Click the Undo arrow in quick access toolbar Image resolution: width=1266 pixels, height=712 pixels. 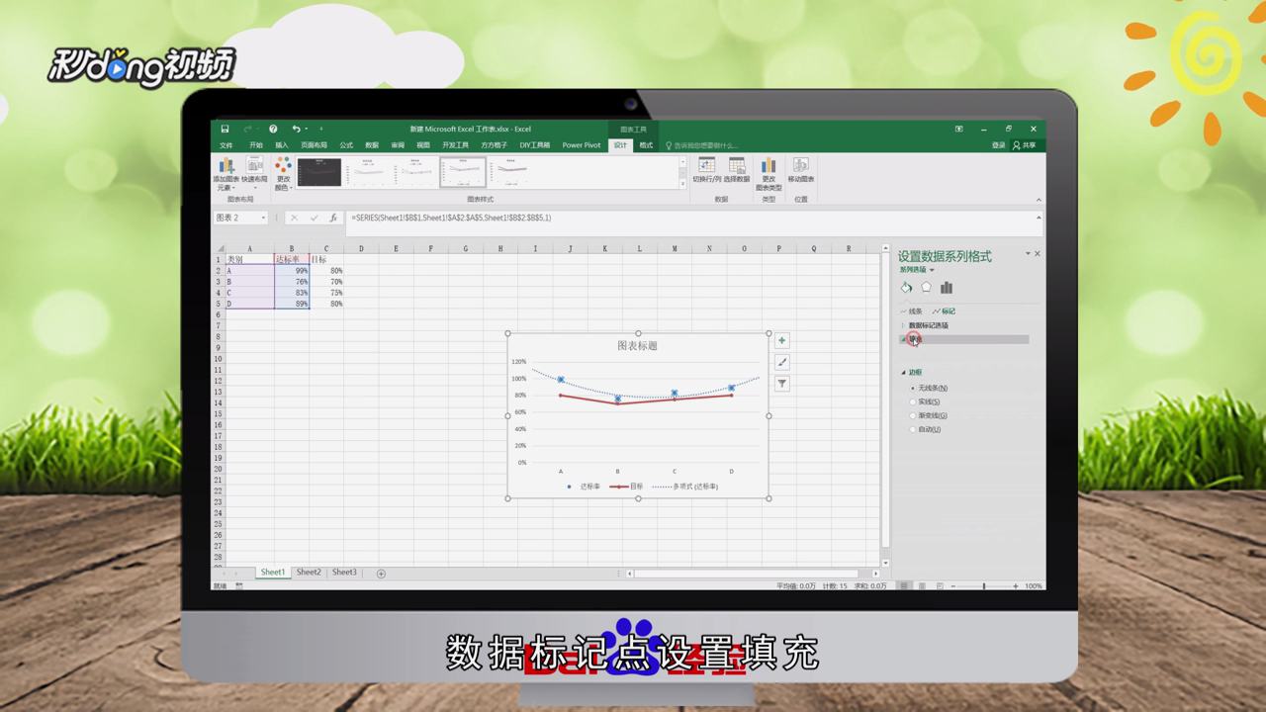[296, 129]
